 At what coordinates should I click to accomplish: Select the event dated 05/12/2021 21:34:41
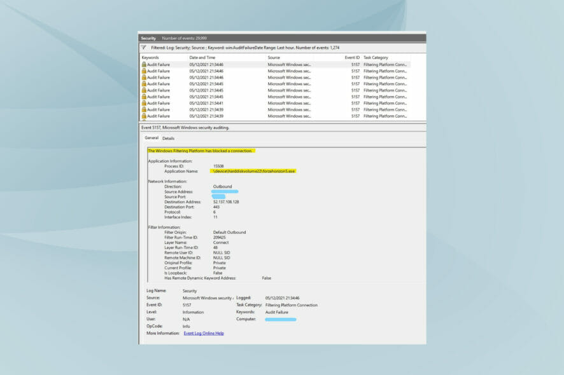[275, 103]
